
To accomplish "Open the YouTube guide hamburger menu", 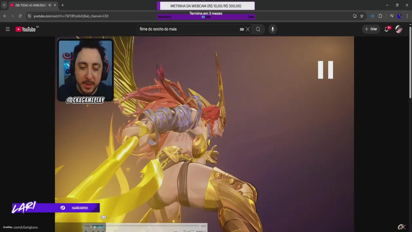I will [8, 29].
